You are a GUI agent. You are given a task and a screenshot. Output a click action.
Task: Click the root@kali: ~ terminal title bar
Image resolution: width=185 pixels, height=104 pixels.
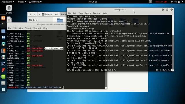(x=120, y=10)
